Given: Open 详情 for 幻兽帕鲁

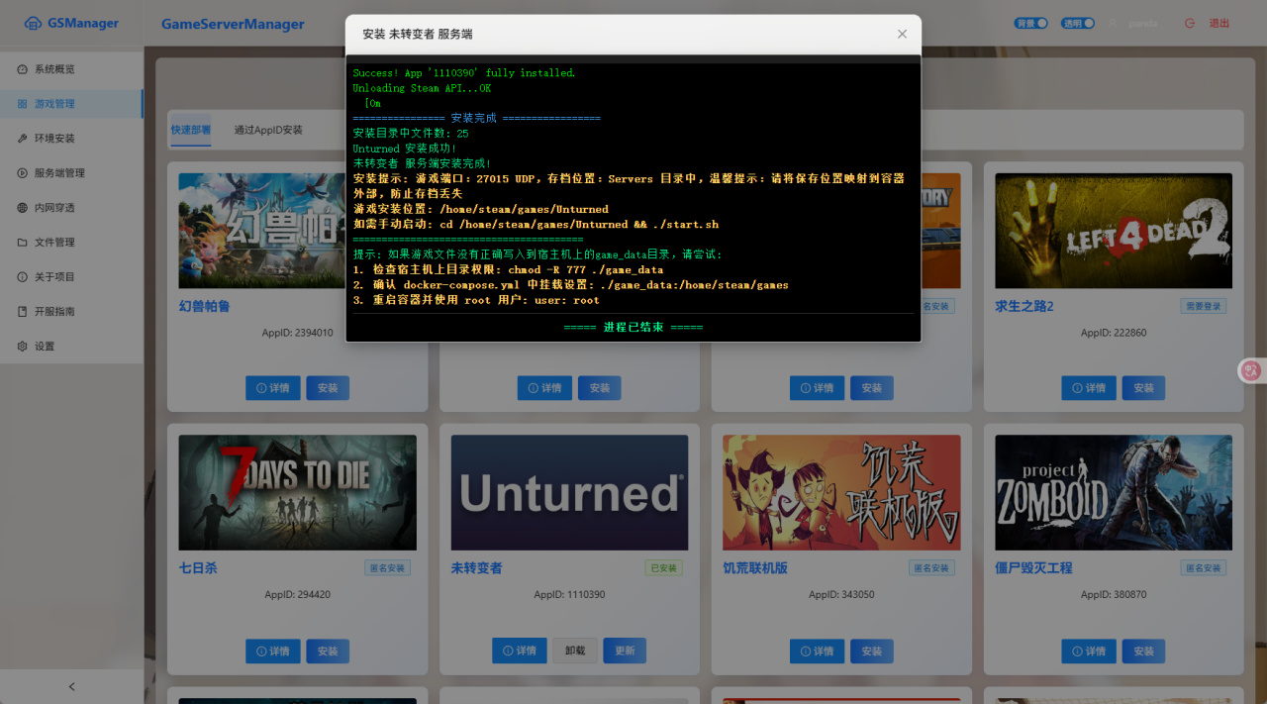Looking at the screenshot, I should point(273,388).
